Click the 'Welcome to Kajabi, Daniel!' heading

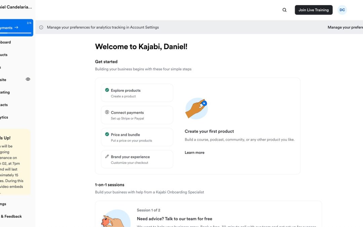pos(141,46)
